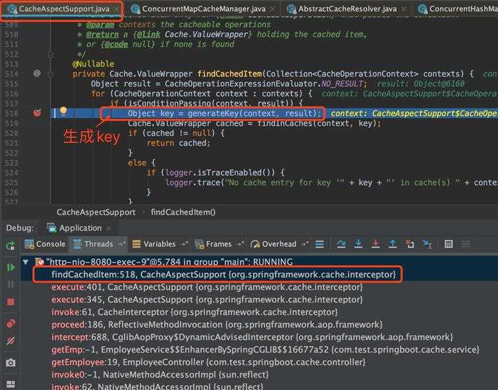Viewport: 498px width, 390px height.
Task: Close the ConcurrentMapCacheManager.java tab
Action: click(x=273, y=9)
